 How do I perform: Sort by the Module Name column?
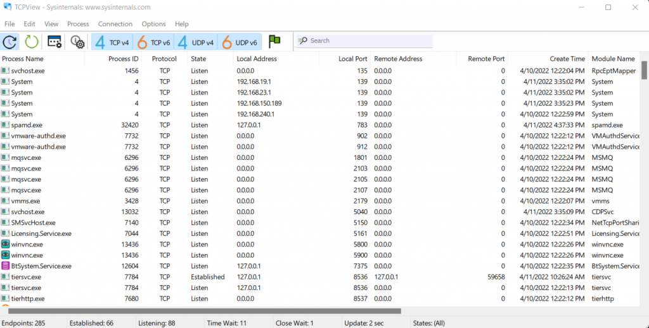[x=614, y=59]
